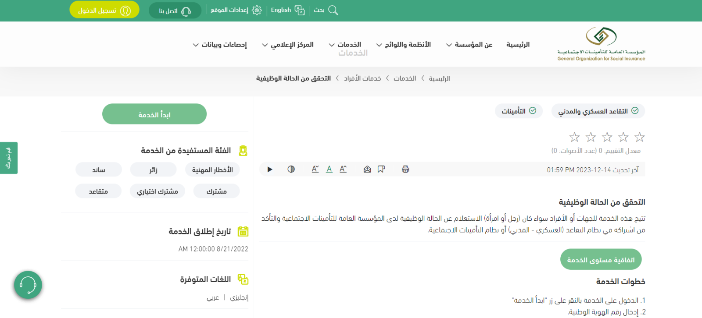Expand the عن المؤسسة dropdown
Screen dimensions: 702x318
tap(469, 45)
